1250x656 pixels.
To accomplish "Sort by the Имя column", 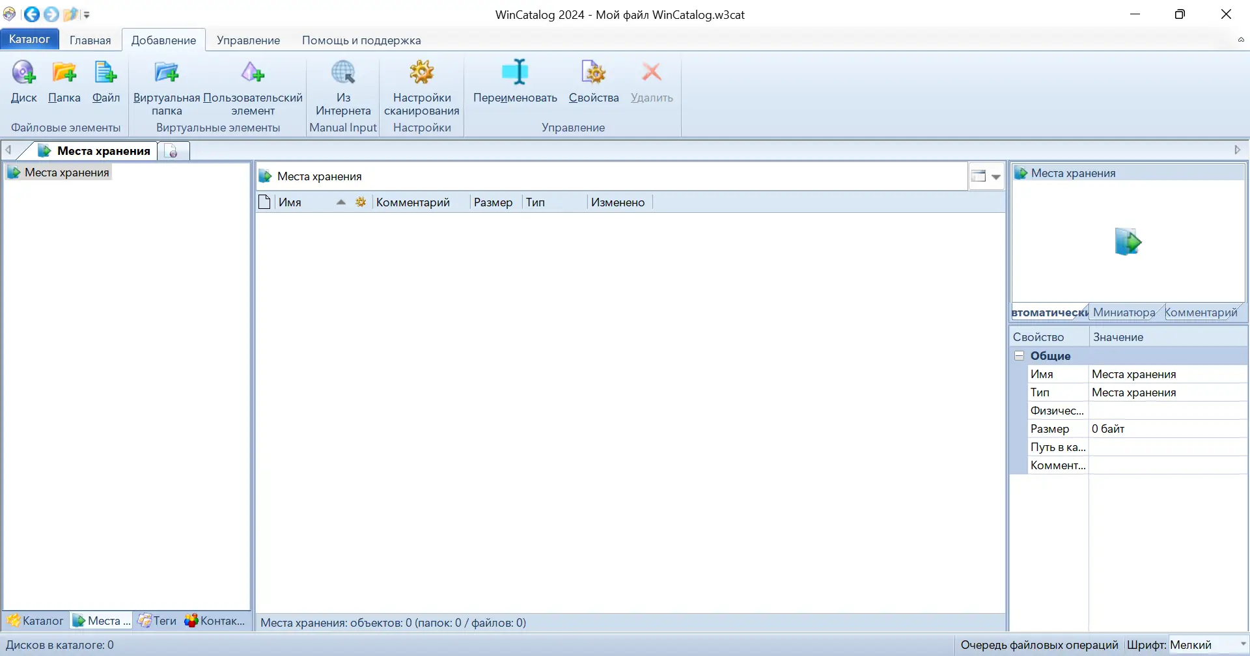I will click(312, 202).
